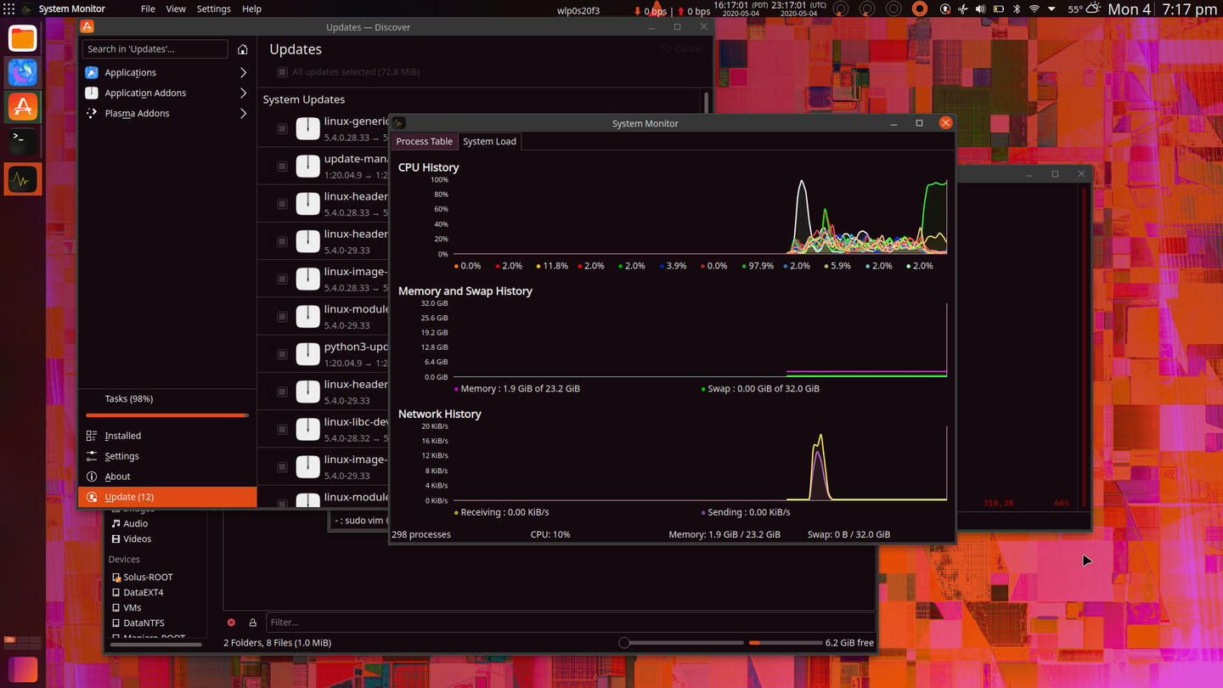This screenshot has width=1223, height=688.
Task: Click the clear filter red icon in file manager
Action: (x=231, y=623)
